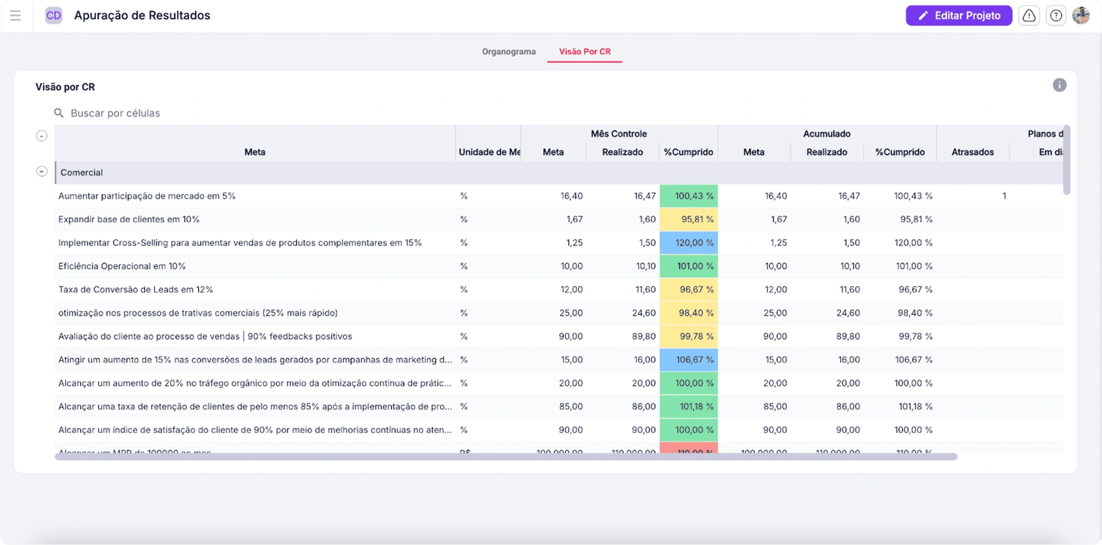Click the green 100,43 % cumprido cell
The height and width of the screenshot is (545, 1102).
[x=689, y=196]
